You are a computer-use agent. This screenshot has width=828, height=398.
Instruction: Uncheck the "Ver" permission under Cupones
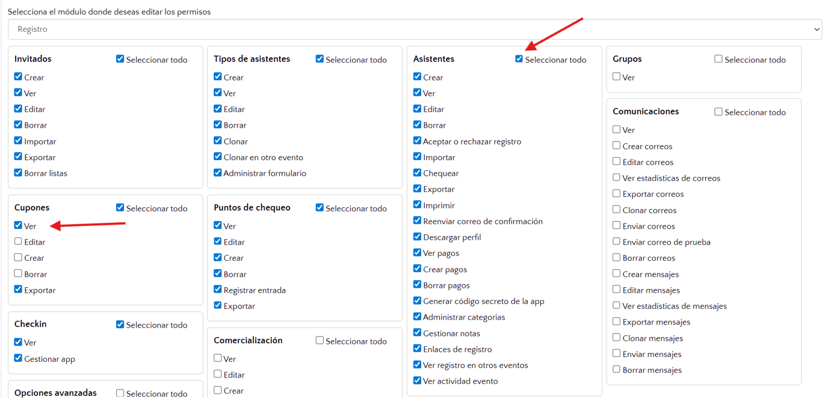(x=18, y=226)
